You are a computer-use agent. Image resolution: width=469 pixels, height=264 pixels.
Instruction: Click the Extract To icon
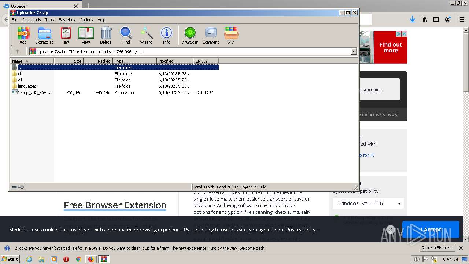tap(44, 36)
